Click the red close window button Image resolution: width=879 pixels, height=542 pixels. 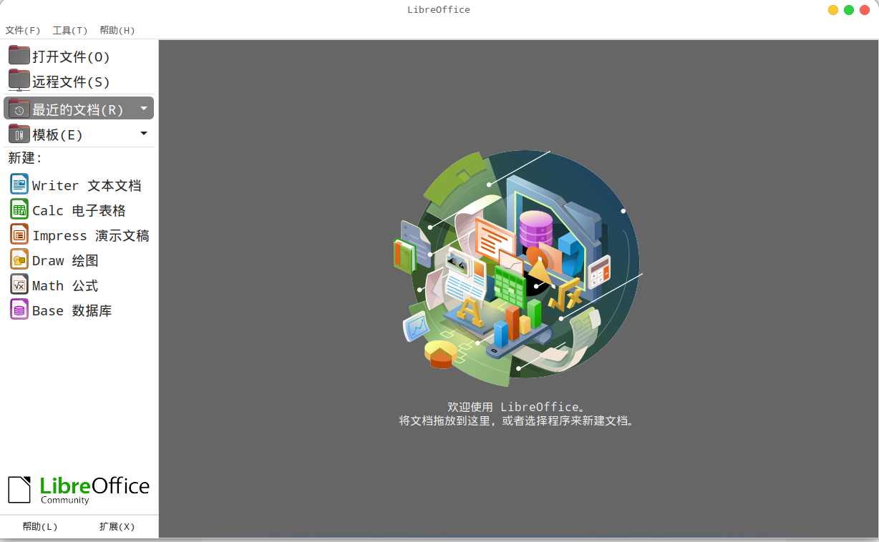pyautogui.click(x=865, y=10)
